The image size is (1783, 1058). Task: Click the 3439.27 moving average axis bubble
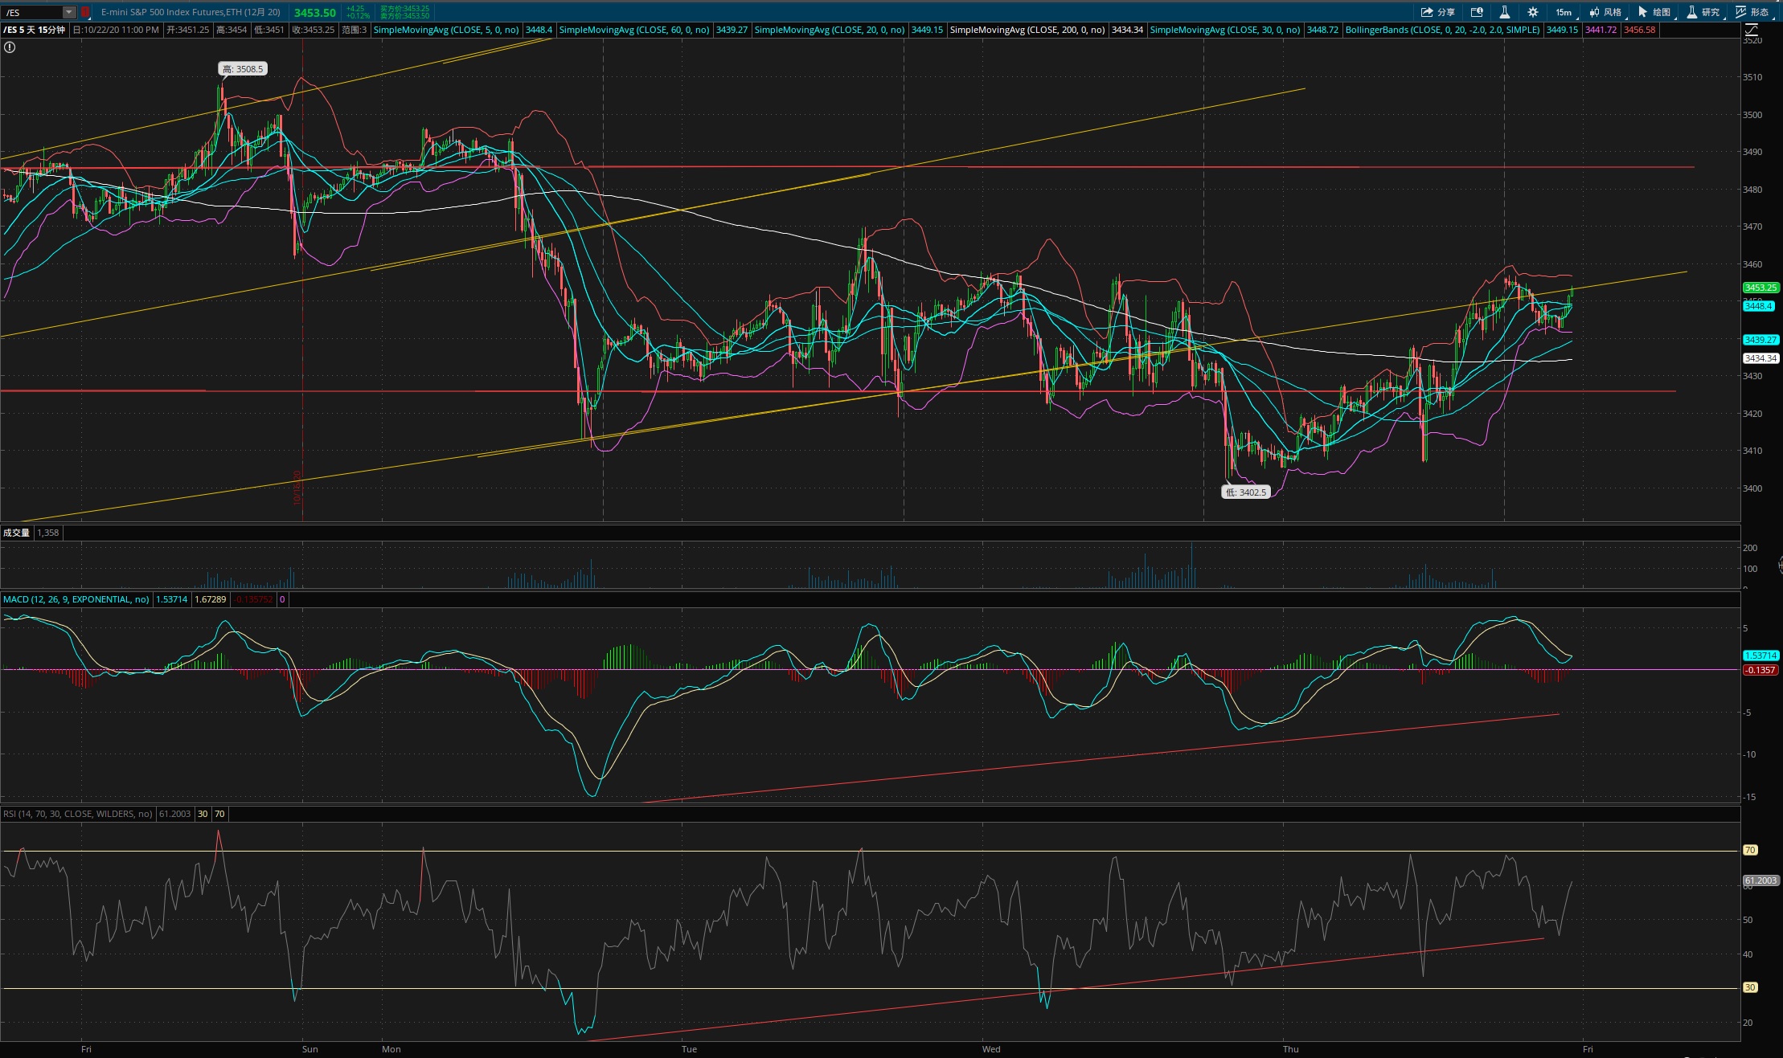[x=1760, y=340]
